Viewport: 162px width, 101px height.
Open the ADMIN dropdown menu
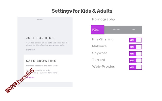click(40, 19)
